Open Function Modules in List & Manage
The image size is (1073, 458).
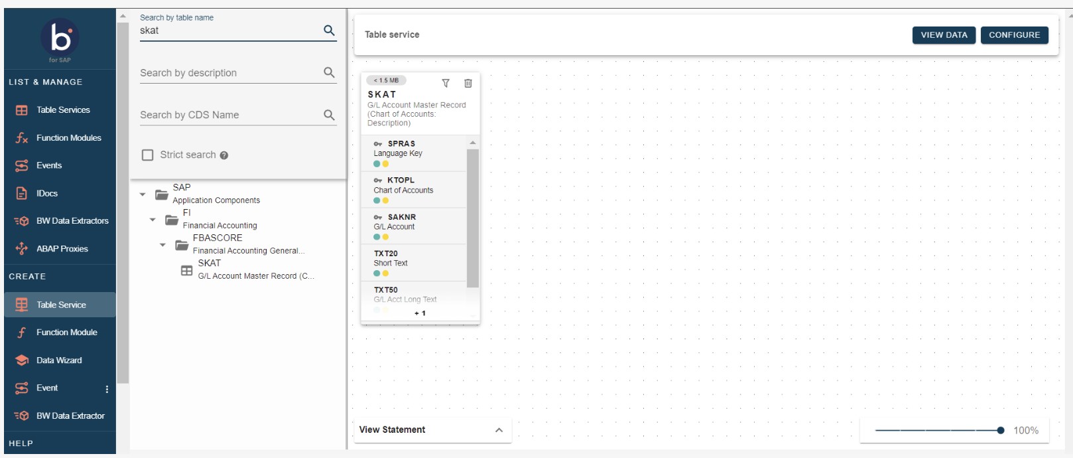68,138
